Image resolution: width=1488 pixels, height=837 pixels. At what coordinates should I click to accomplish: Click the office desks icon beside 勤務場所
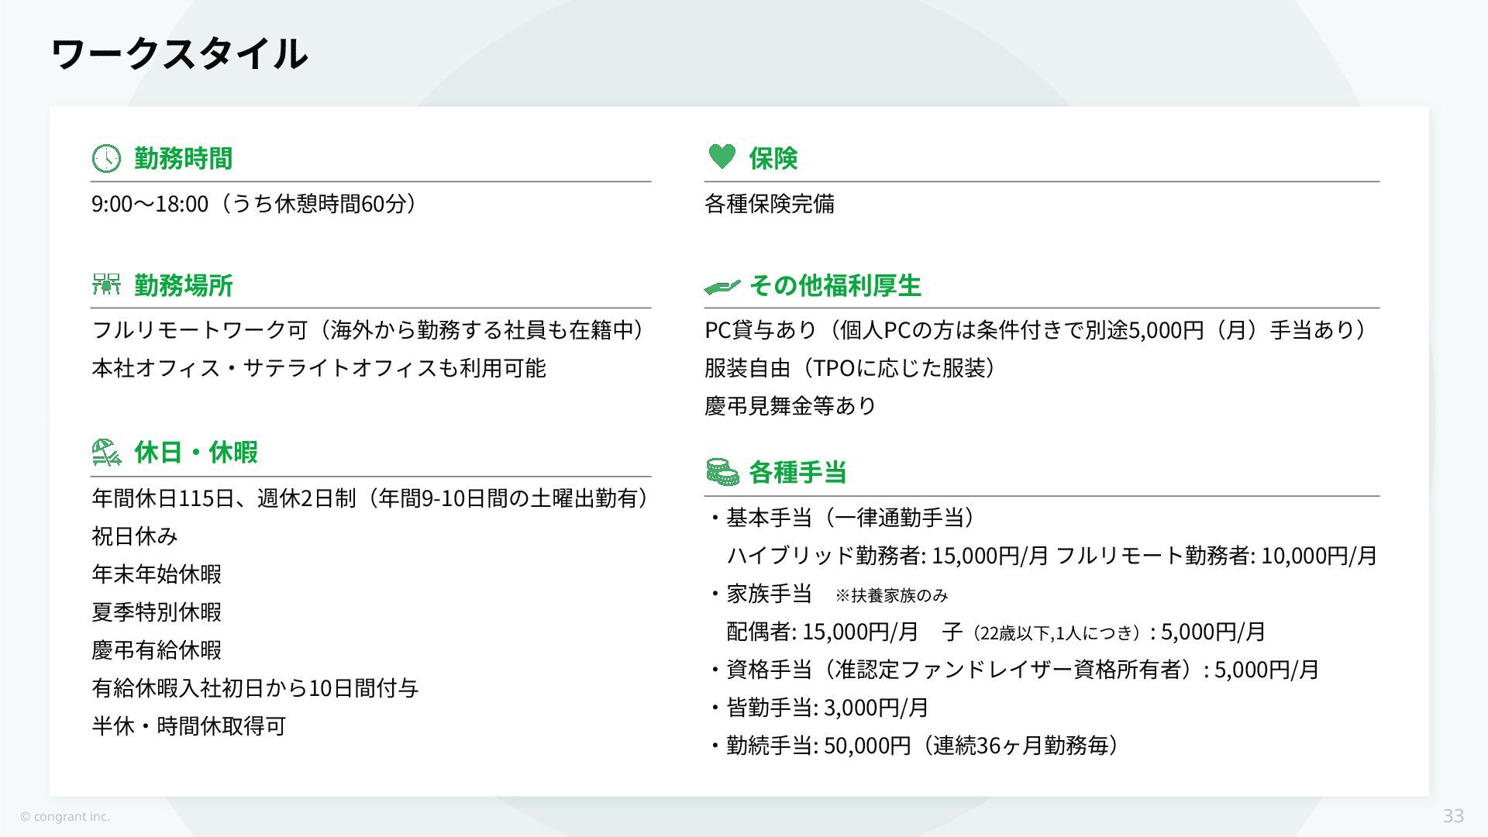click(106, 284)
